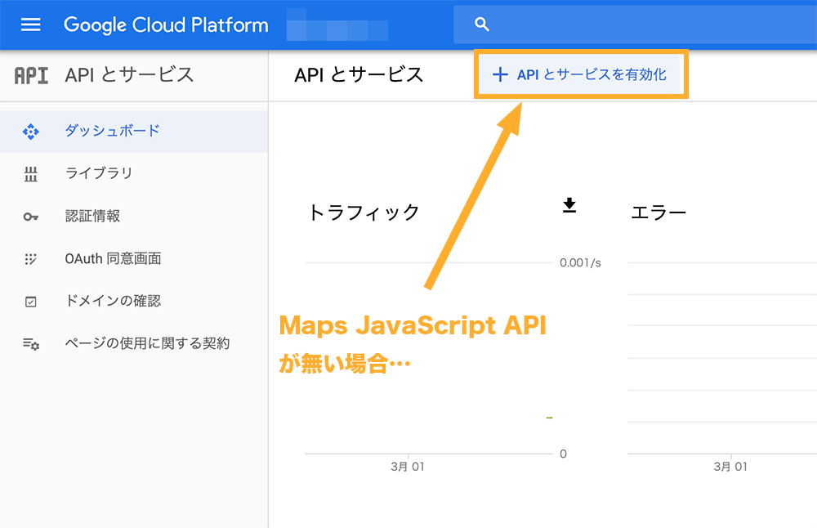Click the ドメインの確認 checkbox icon

tap(31, 302)
